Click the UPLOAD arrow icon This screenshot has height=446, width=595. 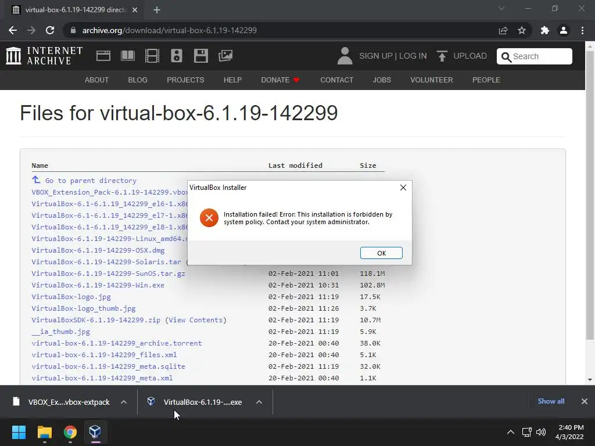442,56
